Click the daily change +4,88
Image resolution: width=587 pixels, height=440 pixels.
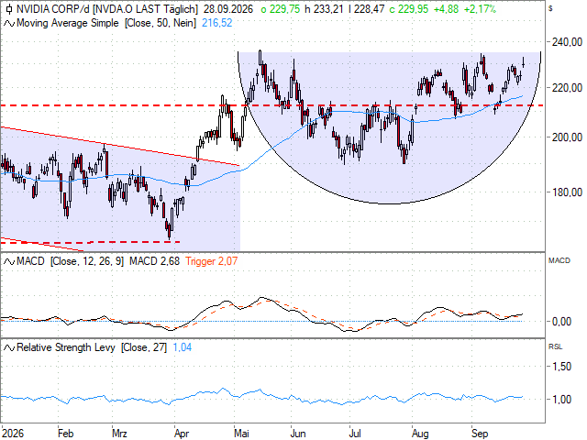click(x=446, y=9)
